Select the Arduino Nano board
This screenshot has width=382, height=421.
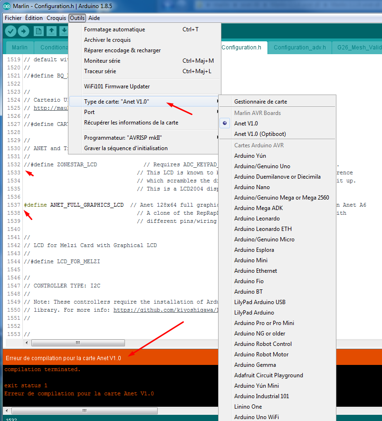pyautogui.click(x=277, y=187)
